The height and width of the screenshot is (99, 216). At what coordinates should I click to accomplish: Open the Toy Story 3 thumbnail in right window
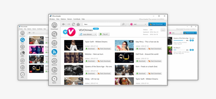click(170, 50)
